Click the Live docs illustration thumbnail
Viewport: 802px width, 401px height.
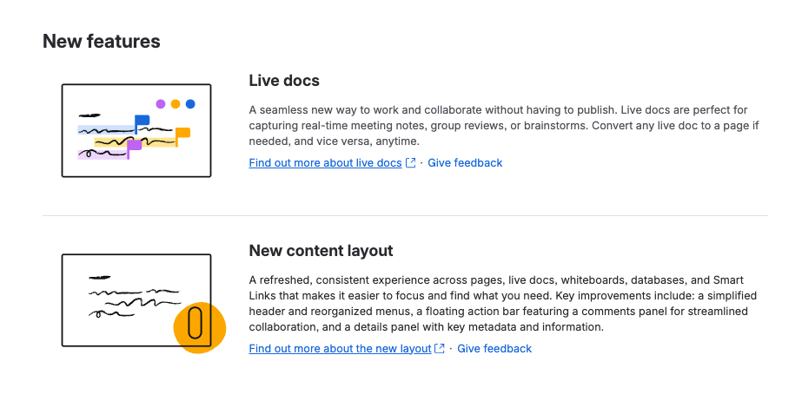click(136, 131)
